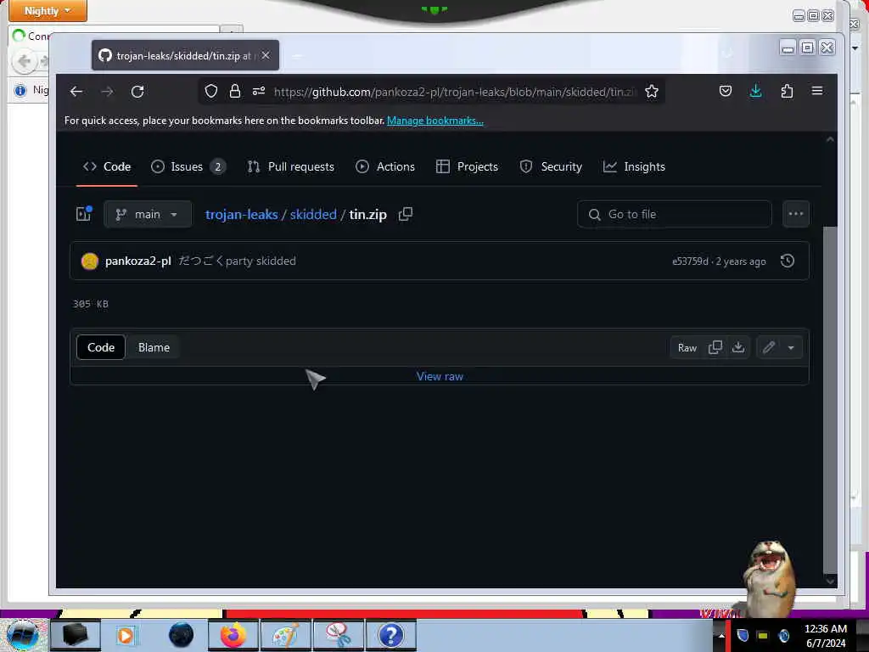Select the Code view toggle button

(101, 347)
